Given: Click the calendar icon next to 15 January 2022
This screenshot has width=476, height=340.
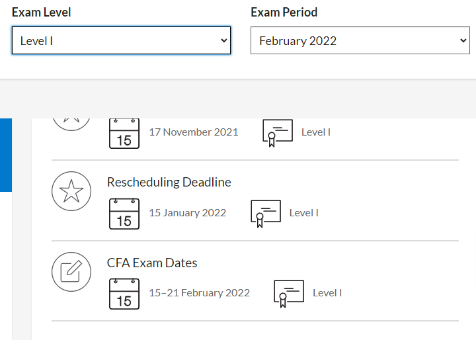Looking at the screenshot, I should (x=124, y=214).
